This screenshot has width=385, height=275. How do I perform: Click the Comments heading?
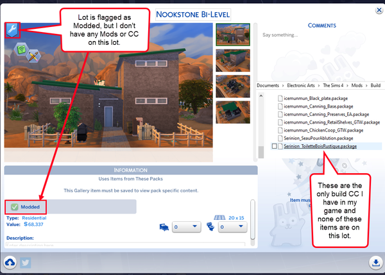point(322,26)
